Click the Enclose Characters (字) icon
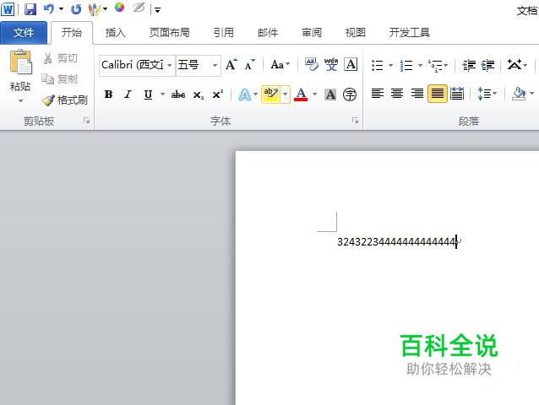539x405 pixels. point(350,94)
